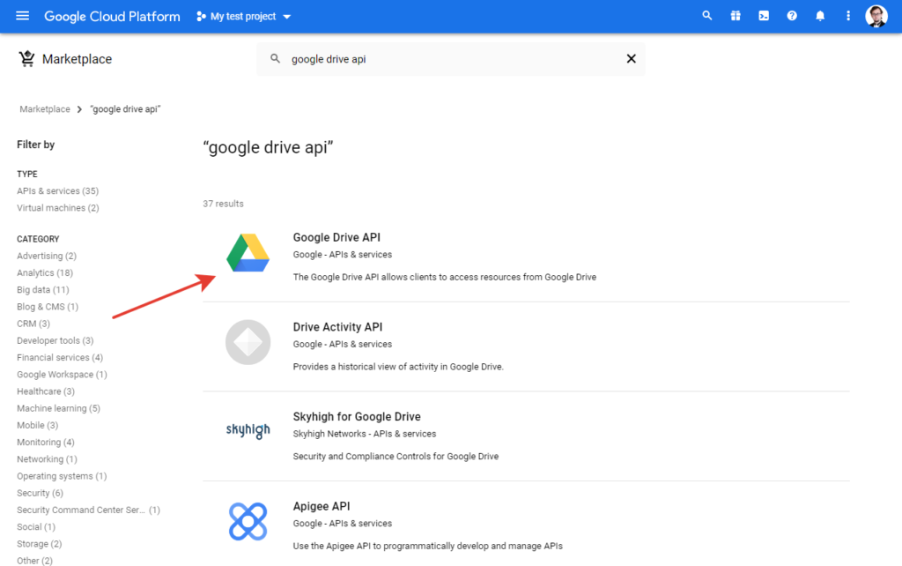Open the help question mark icon
This screenshot has height=566, width=902.
792,16
